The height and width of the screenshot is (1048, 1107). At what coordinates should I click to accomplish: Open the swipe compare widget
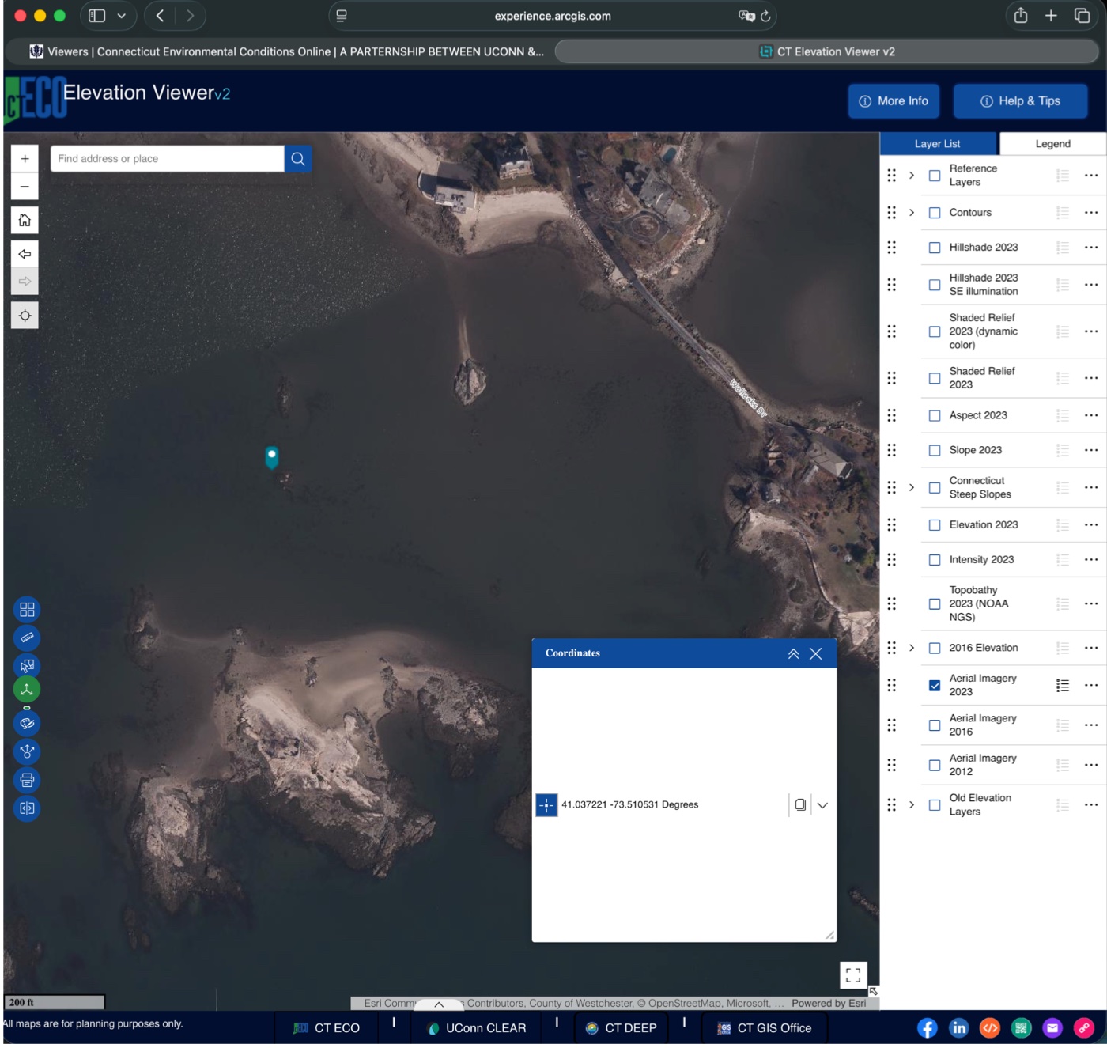coord(27,808)
